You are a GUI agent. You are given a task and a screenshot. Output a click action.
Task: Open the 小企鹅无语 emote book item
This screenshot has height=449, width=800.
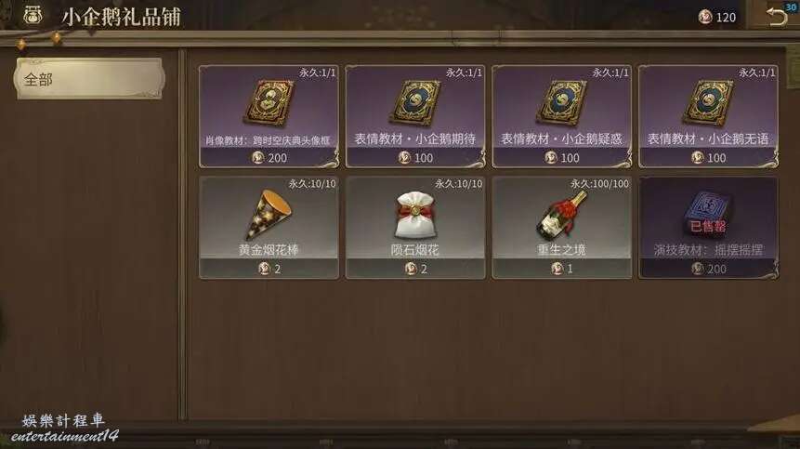pos(708,116)
